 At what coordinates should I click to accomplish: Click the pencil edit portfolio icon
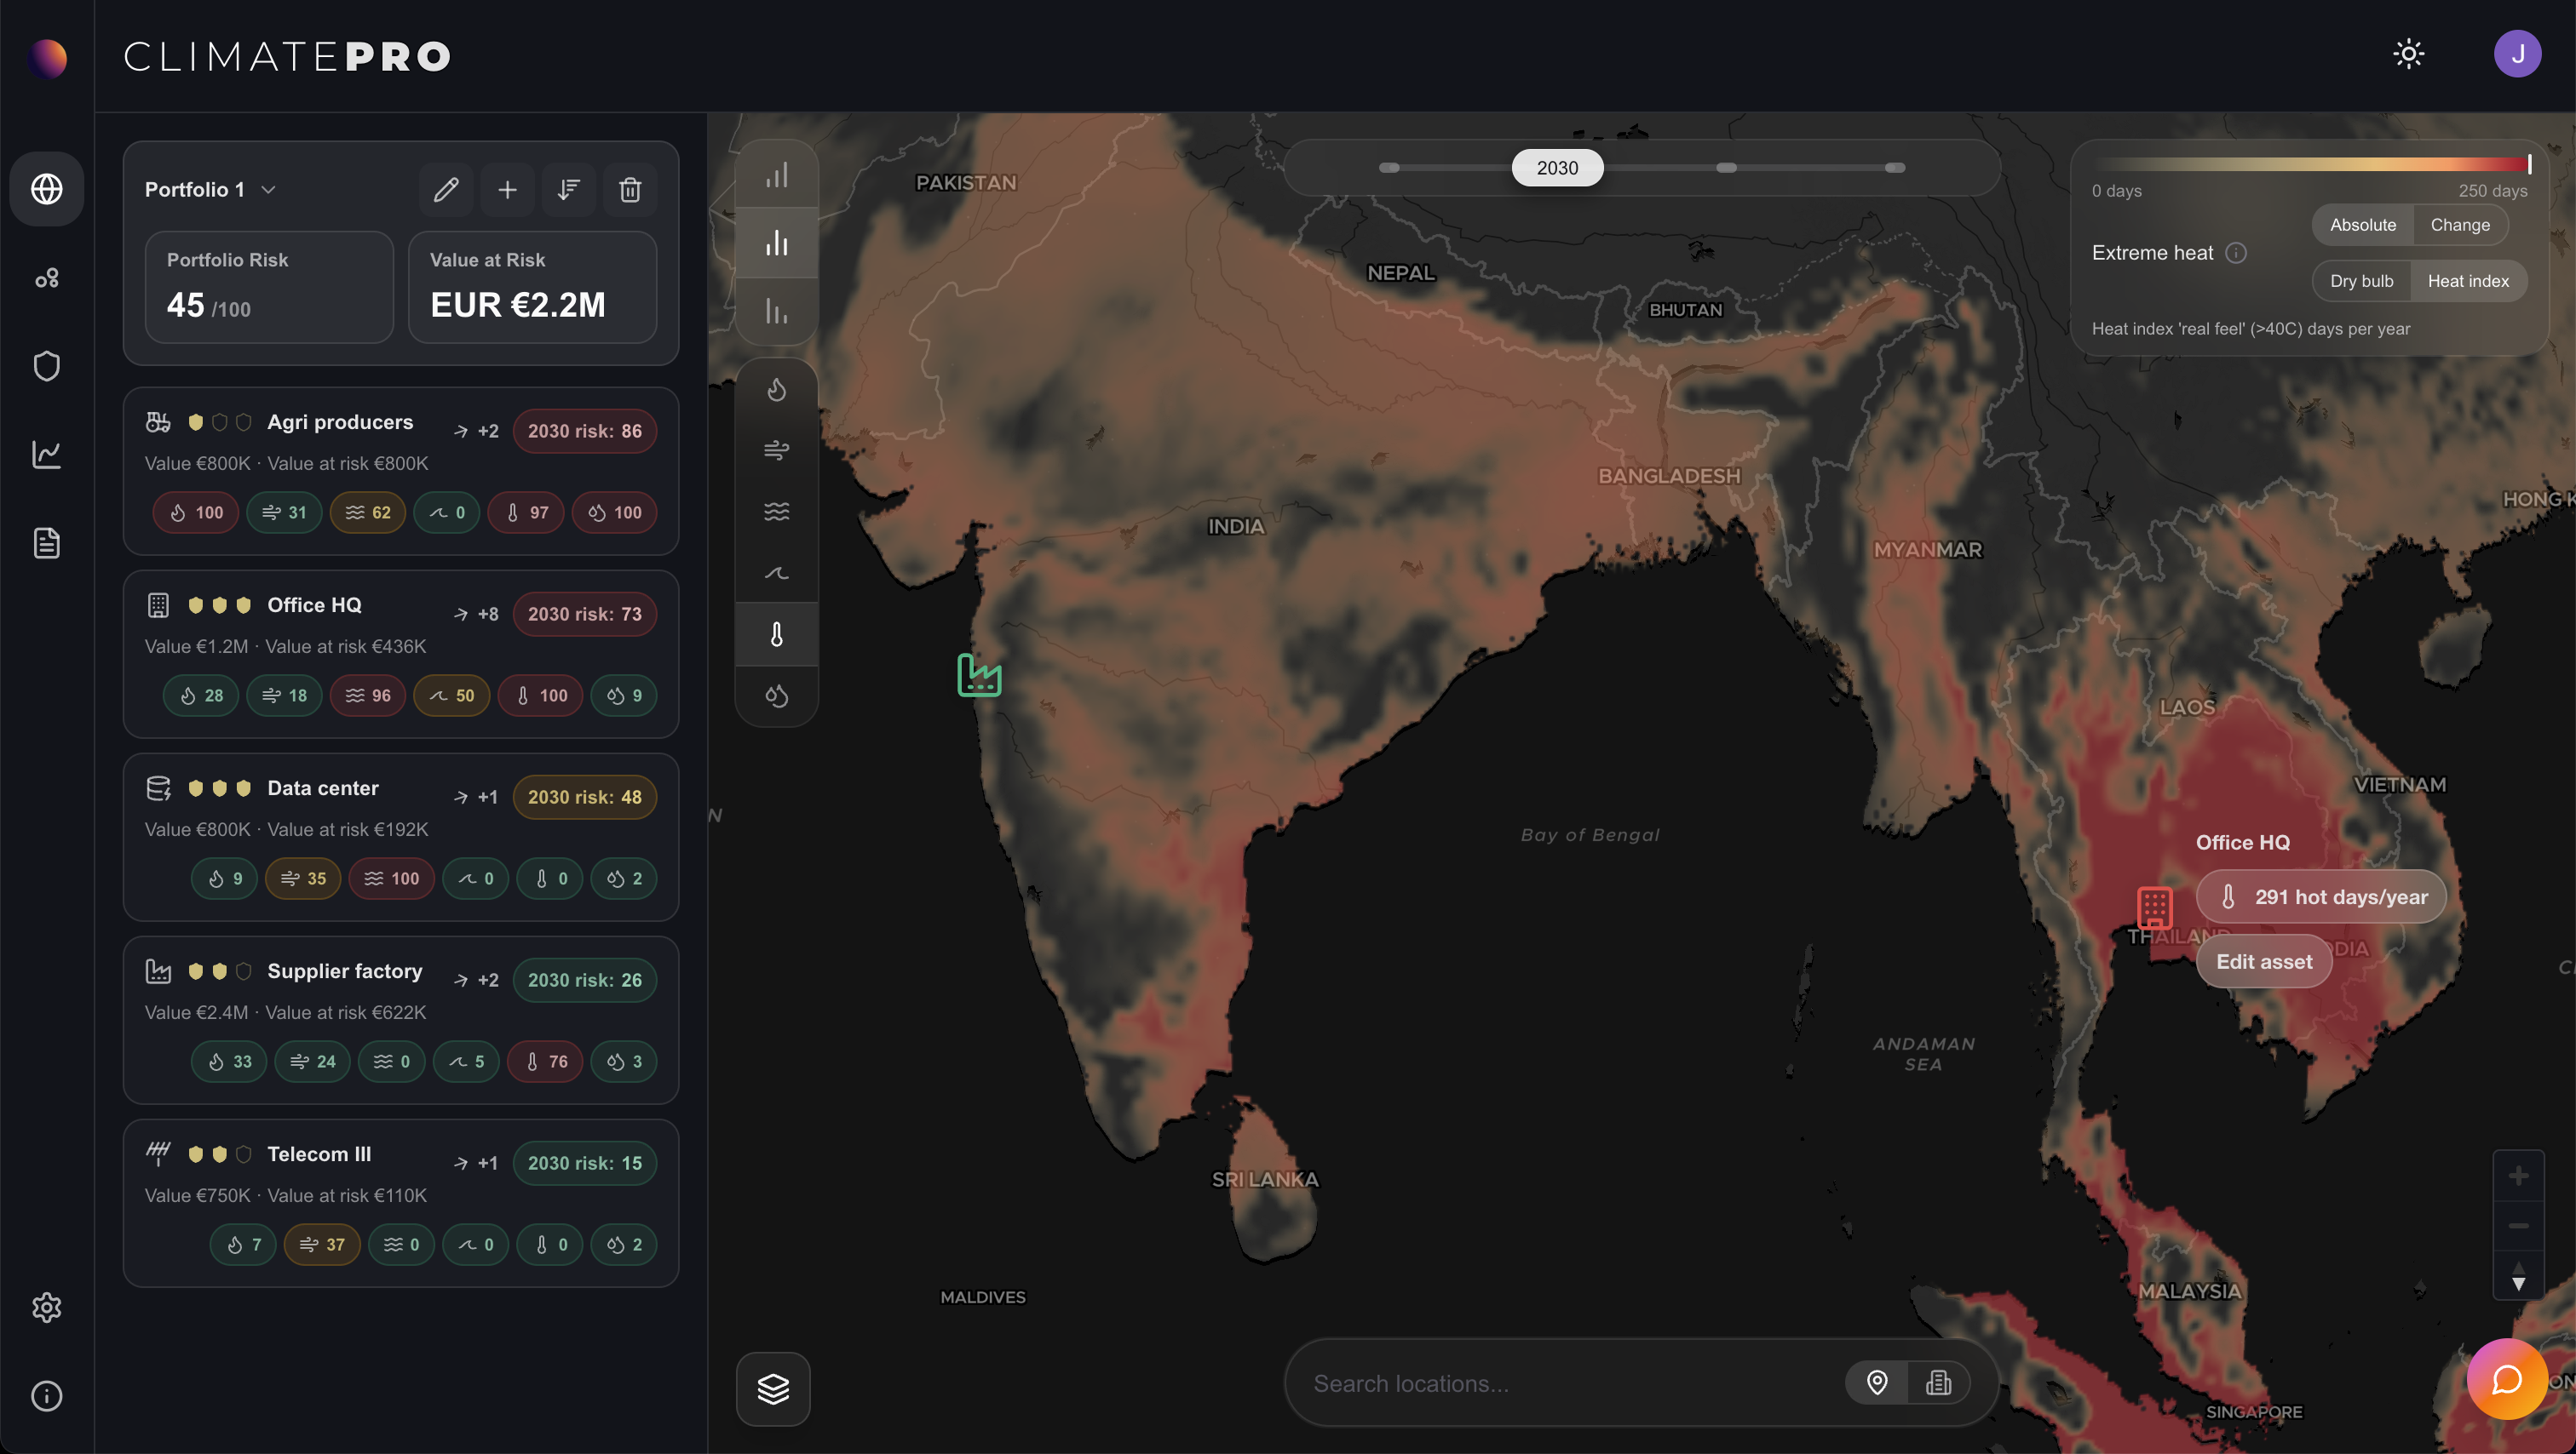446,189
